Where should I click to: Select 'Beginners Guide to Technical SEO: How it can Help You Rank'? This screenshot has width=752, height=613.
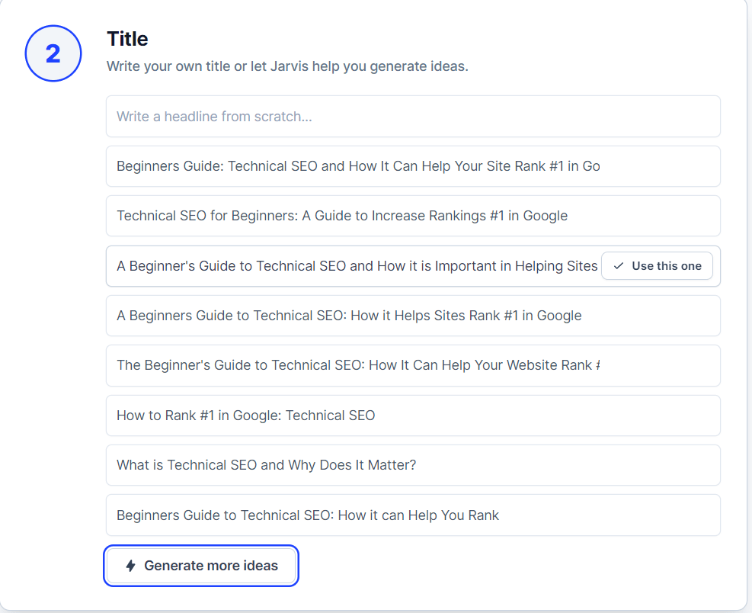pos(413,515)
